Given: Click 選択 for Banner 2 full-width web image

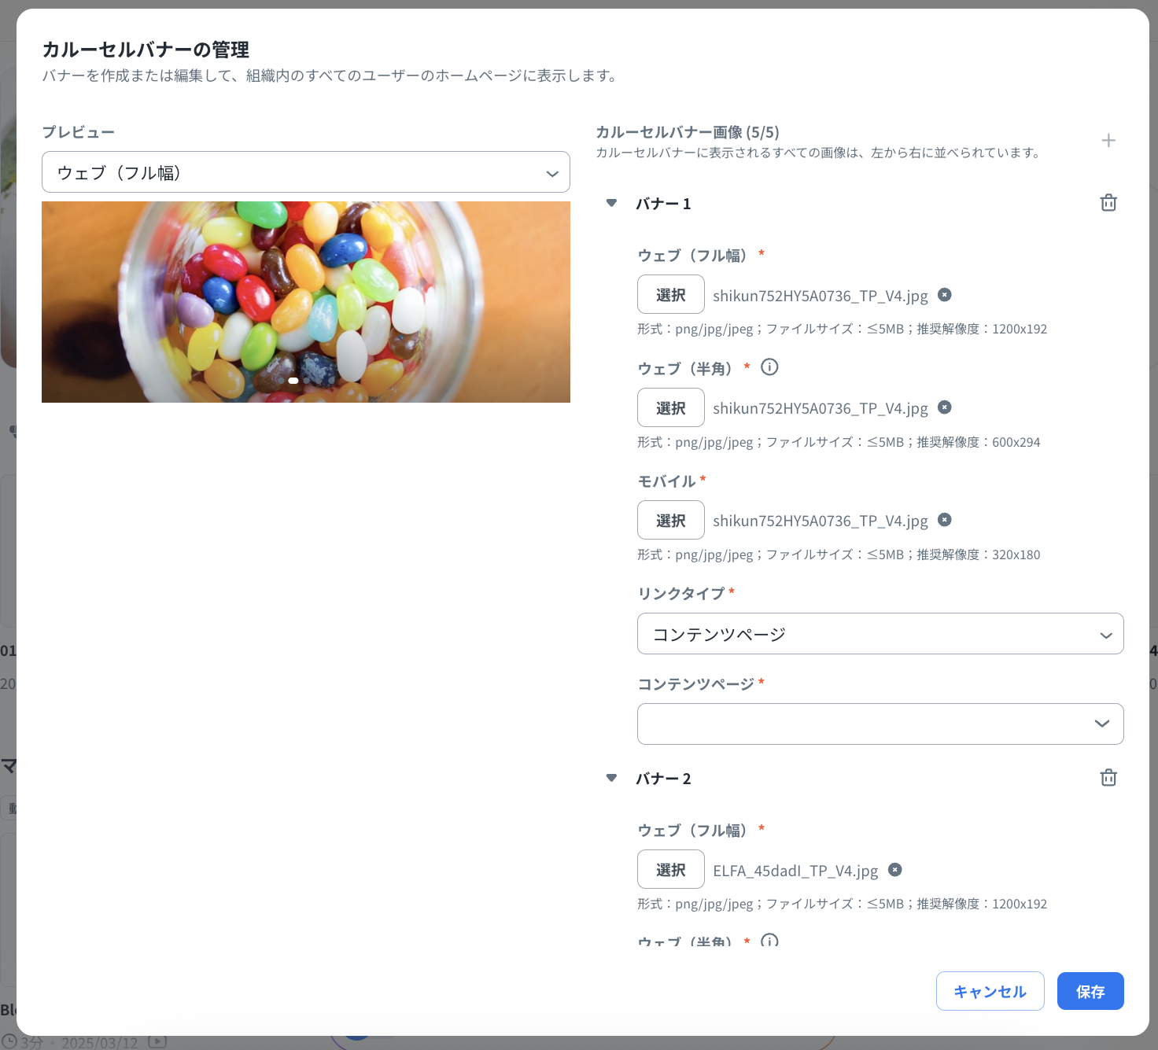Looking at the screenshot, I should tap(670, 870).
